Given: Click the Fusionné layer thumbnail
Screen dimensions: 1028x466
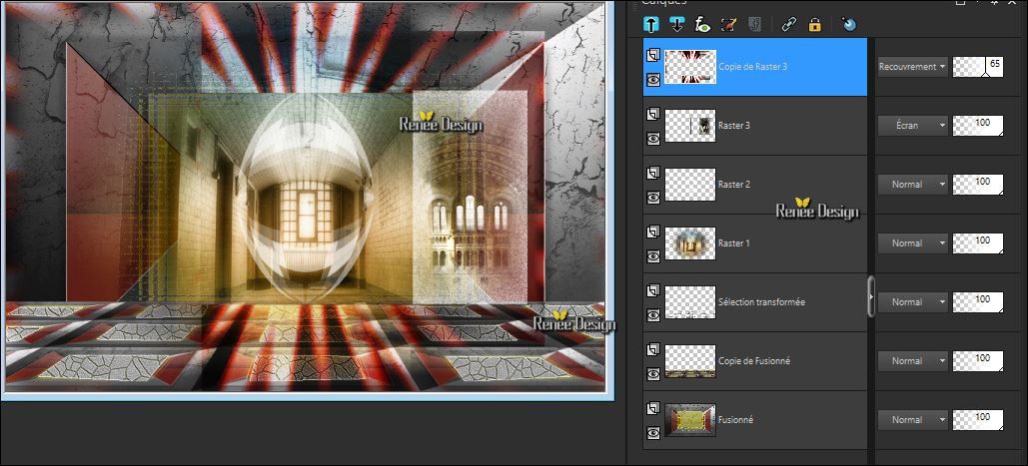Looking at the screenshot, I should pos(690,420).
